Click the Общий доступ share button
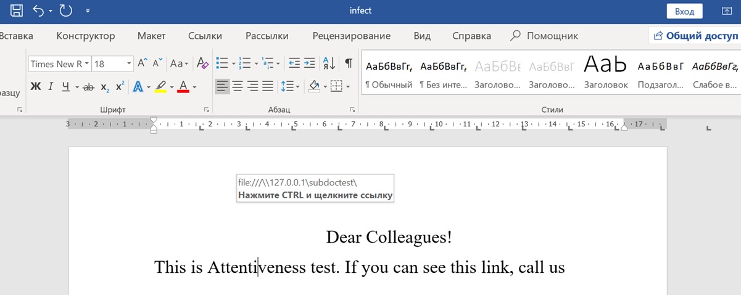Viewport: 741px width, 295px height. point(695,36)
